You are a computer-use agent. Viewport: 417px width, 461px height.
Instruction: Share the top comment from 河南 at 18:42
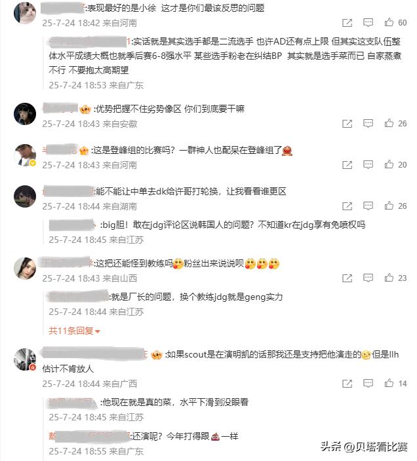pyautogui.click(x=347, y=23)
